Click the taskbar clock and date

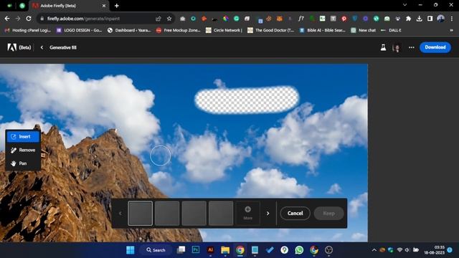click(435, 250)
